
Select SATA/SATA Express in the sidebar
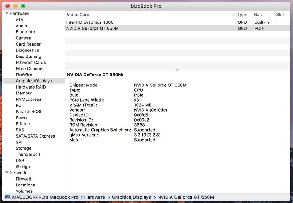[x=35, y=136]
